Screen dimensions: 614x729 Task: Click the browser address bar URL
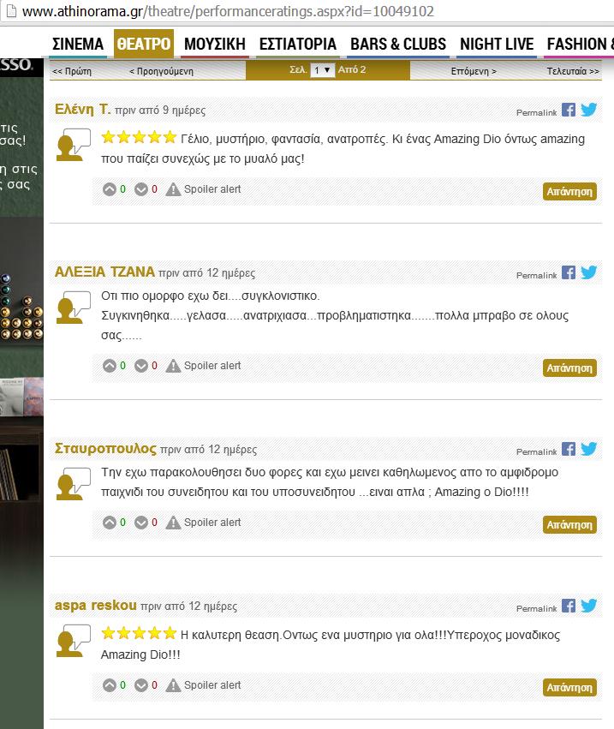tap(229, 11)
